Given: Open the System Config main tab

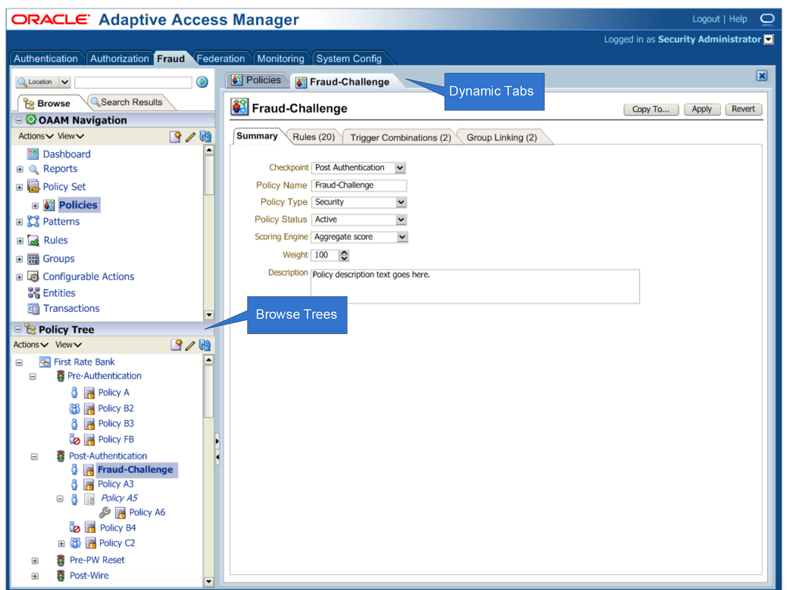Looking at the screenshot, I should pyautogui.click(x=349, y=59).
